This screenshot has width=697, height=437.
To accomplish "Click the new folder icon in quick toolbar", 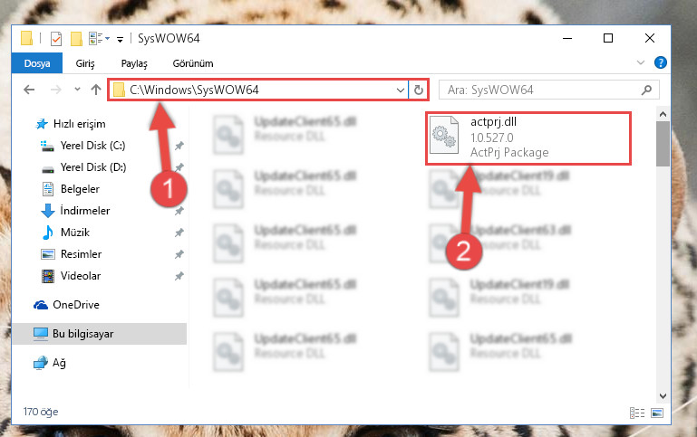I will 76,39.
